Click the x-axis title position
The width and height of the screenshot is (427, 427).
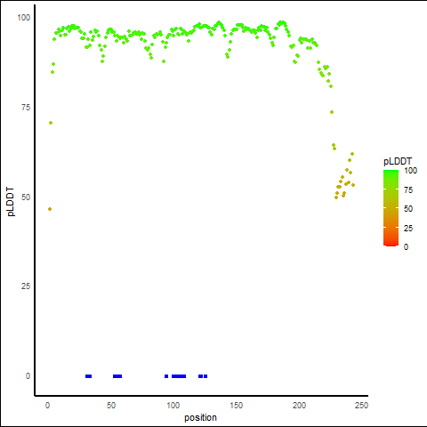200,418
